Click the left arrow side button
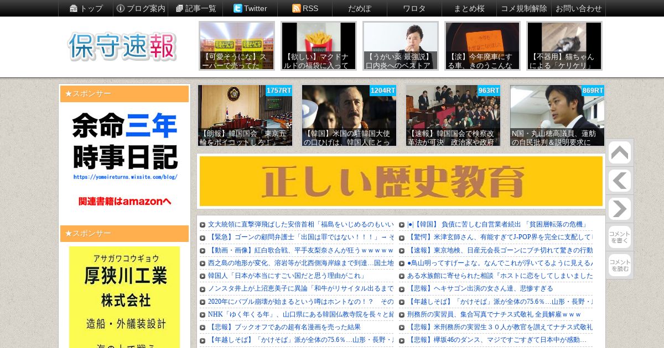The image size is (664, 348). click(x=620, y=181)
